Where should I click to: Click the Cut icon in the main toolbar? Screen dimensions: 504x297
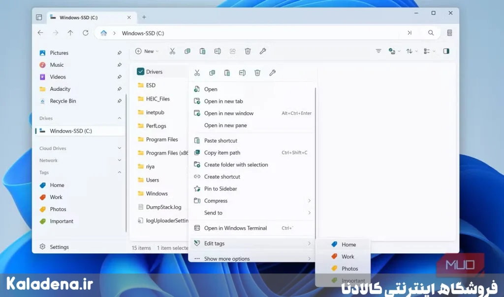click(x=172, y=52)
